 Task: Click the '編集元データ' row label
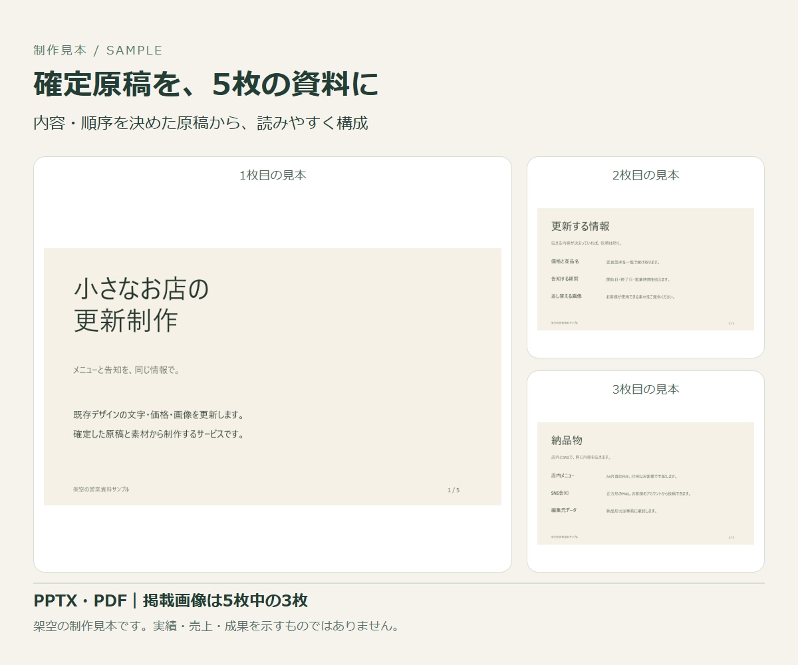pos(564,511)
